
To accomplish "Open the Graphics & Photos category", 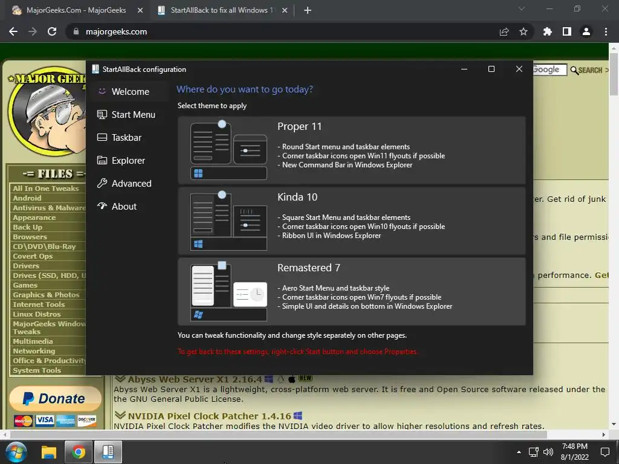I will pos(46,295).
